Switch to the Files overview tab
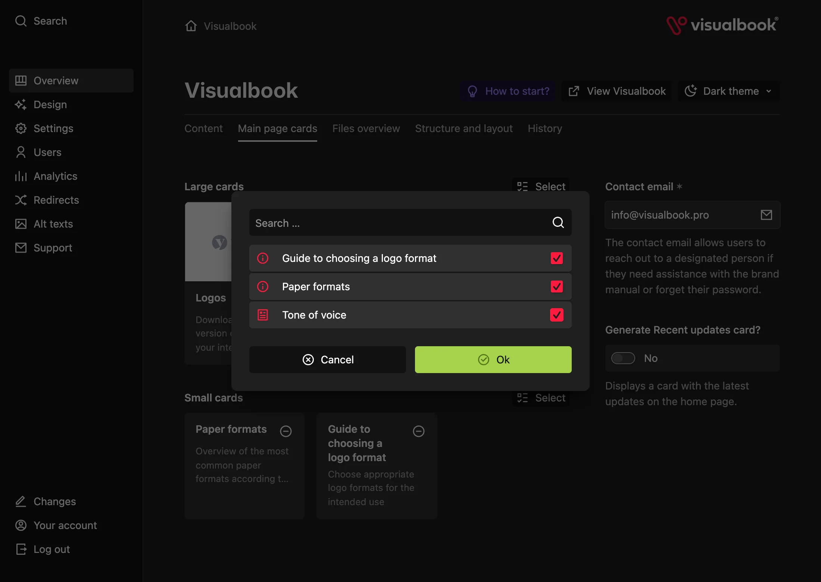Viewport: 821px width, 582px height. (x=366, y=128)
